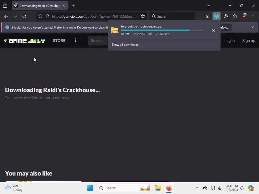
Task: Click the two-point-oh-point-seven.zip file icon
Action: (115, 30)
